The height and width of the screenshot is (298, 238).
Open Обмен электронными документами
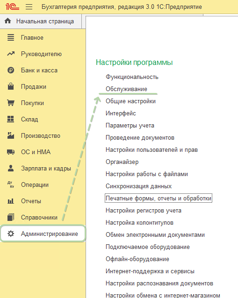click(155, 235)
